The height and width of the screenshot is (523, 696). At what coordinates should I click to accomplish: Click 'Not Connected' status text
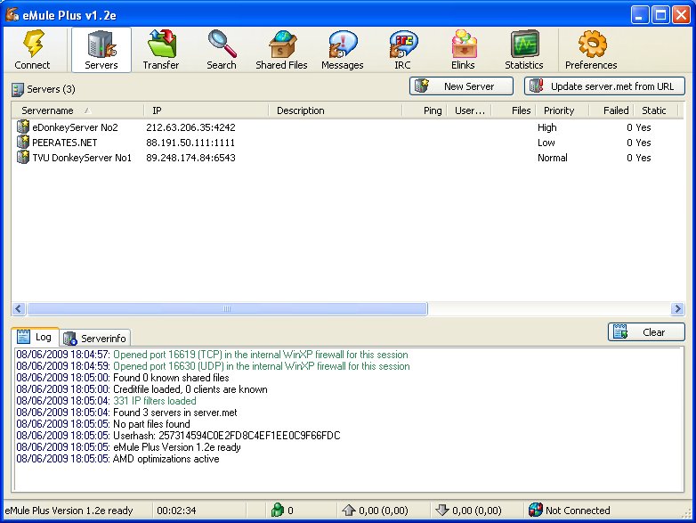pyautogui.click(x=578, y=511)
